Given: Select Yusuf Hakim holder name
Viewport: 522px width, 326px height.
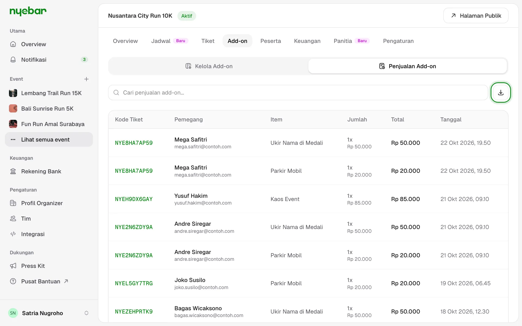Looking at the screenshot, I should coord(191,196).
